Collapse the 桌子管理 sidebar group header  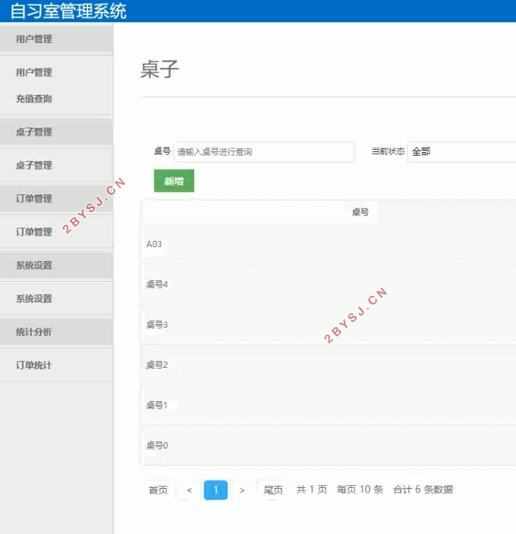56,132
